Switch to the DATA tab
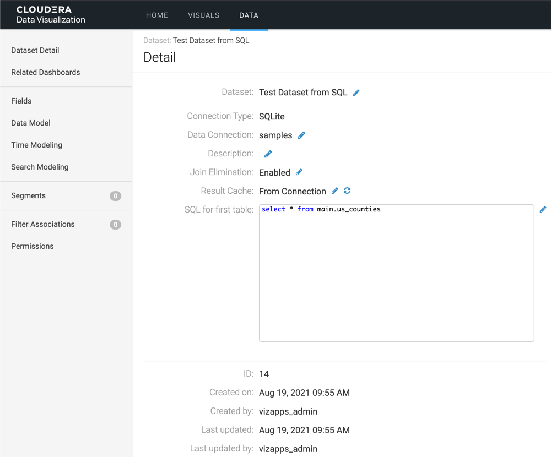 (x=249, y=15)
